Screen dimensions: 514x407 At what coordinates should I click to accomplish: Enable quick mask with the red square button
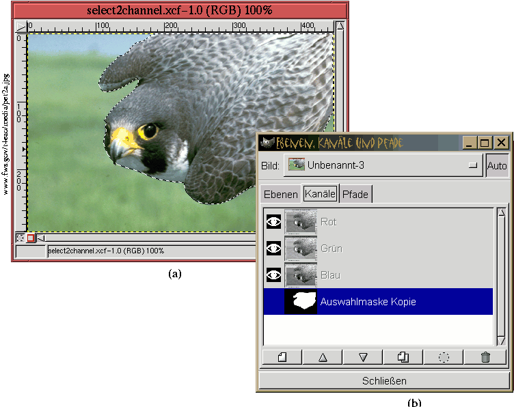tap(31, 238)
